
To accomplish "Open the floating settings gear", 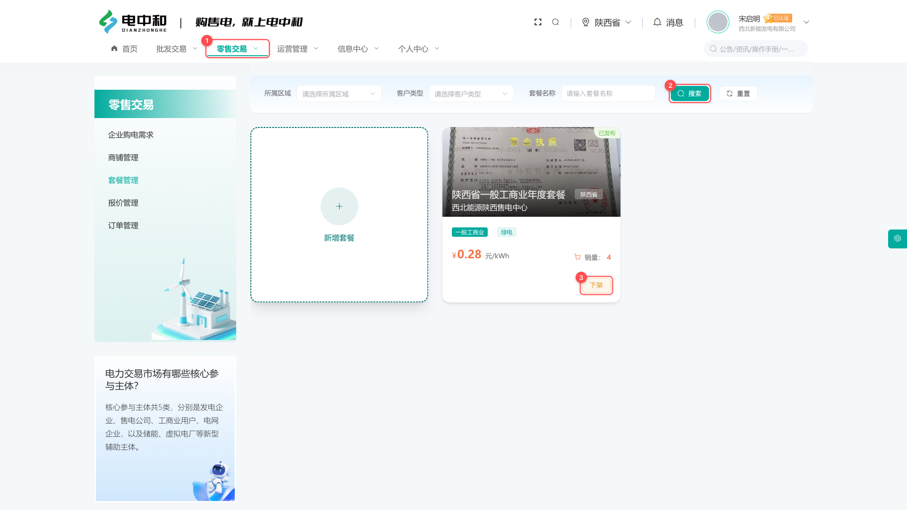I will click(x=897, y=238).
